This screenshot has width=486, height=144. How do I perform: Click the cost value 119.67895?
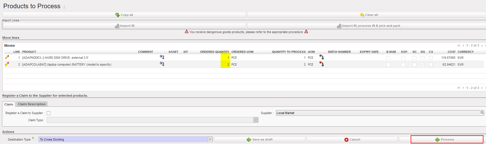(x=448, y=58)
